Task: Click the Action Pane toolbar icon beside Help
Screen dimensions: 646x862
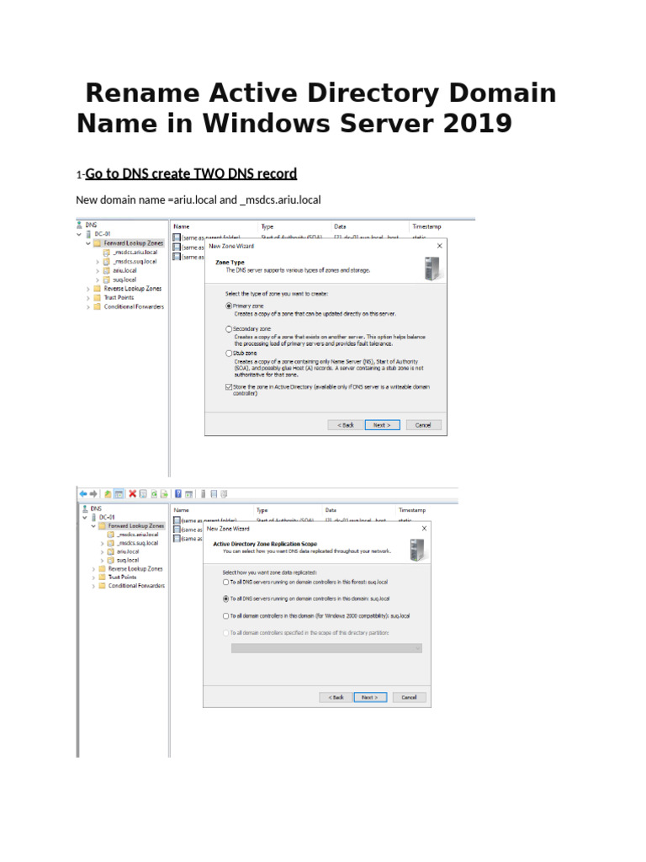Action: click(189, 494)
